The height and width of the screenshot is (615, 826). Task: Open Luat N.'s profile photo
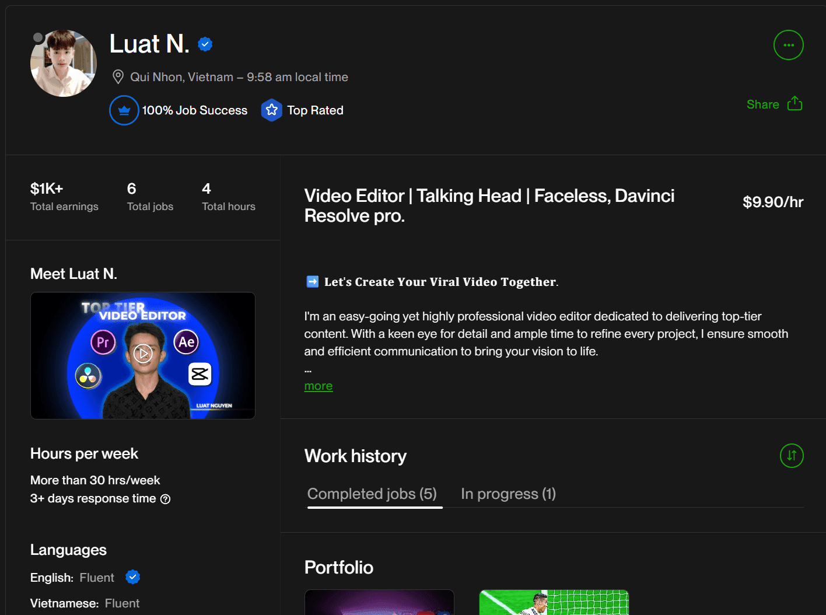click(x=64, y=64)
